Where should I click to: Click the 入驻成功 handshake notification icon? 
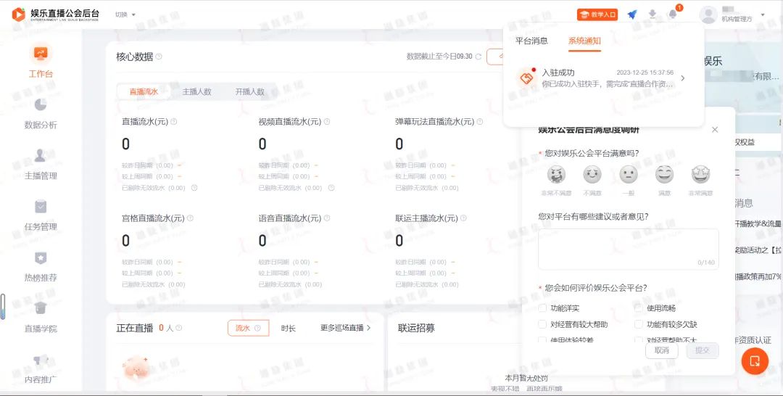526,78
